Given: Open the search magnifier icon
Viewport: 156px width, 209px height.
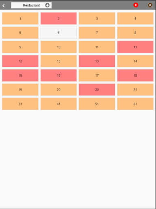Looking at the screenshot, I should pyautogui.click(x=150, y=5).
